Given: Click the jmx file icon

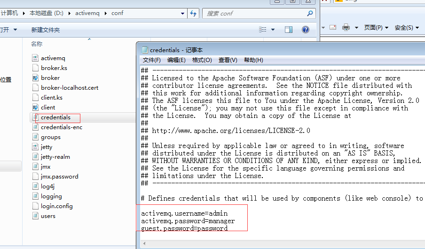Looking at the screenshot, I should click(35, 166).
